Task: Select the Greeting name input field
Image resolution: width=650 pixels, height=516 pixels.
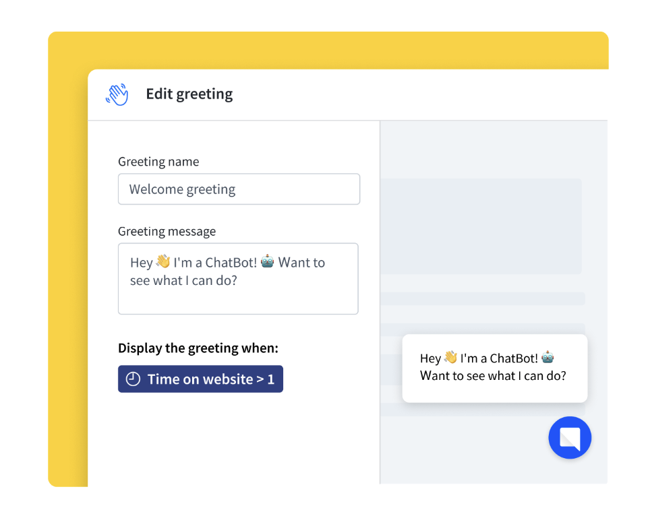Action: [239, 189]
